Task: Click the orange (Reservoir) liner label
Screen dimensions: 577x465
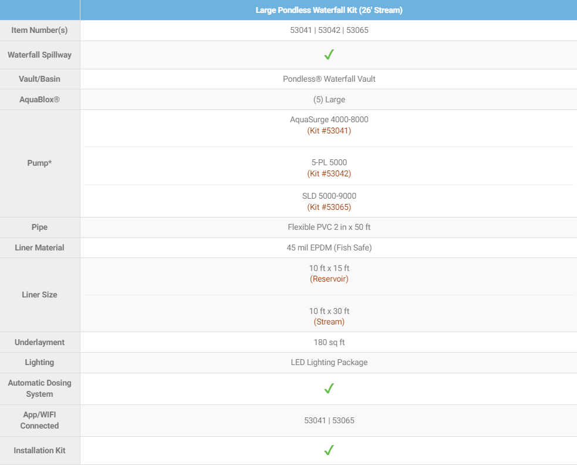Action: coord(329,279)
